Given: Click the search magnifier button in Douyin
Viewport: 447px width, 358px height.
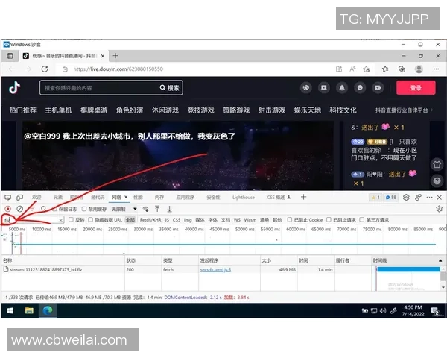Looking at the screenshot, I should [x=170, y=88].
